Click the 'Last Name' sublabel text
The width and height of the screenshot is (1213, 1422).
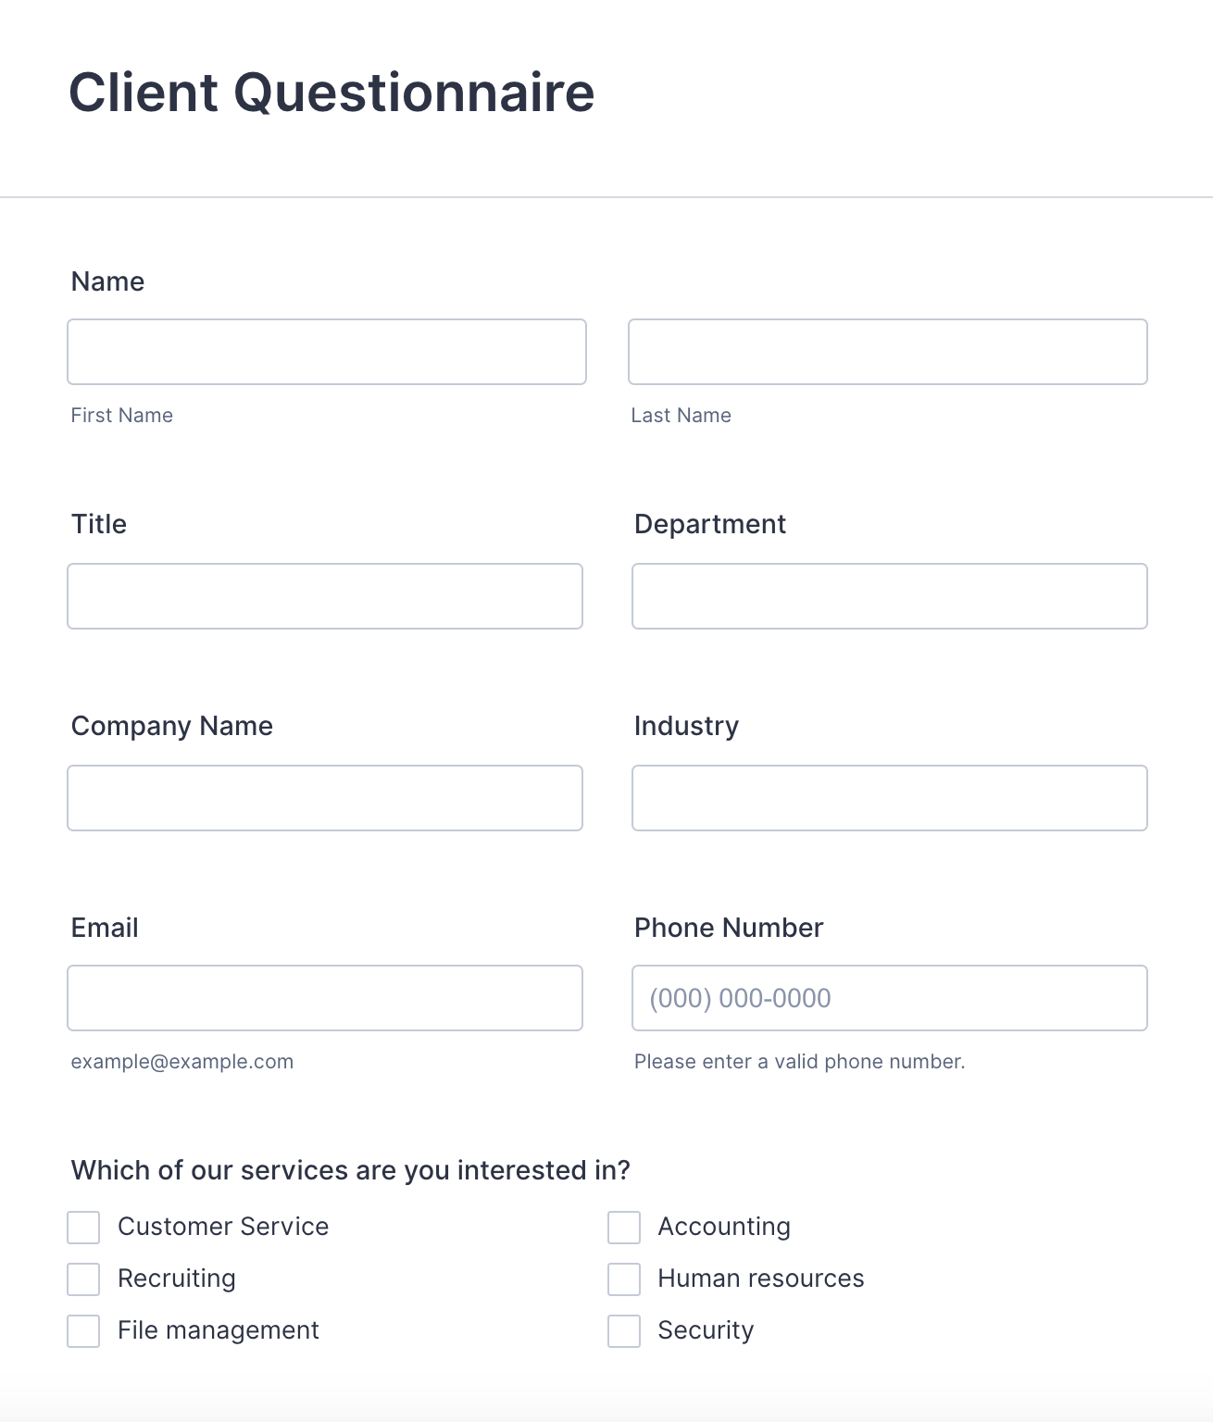coord(681,416)
